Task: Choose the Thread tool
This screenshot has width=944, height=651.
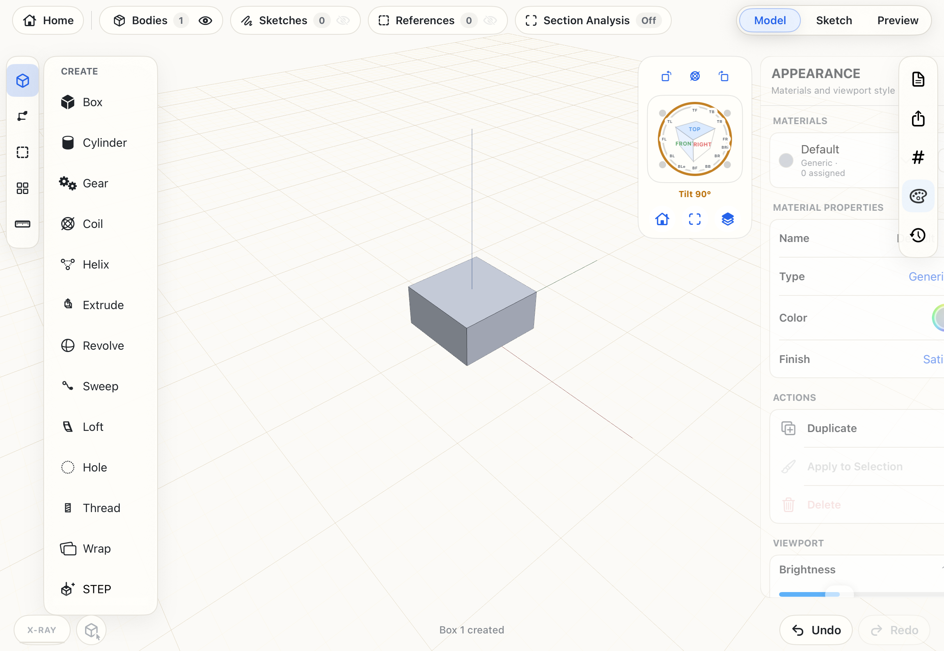Action: (100, 508)
